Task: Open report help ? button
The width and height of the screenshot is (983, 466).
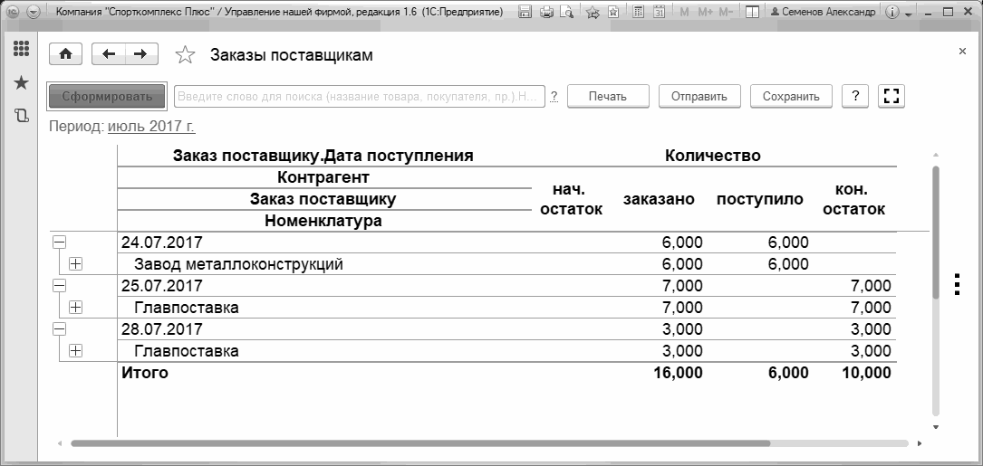Action: click(x=855, y=97)
